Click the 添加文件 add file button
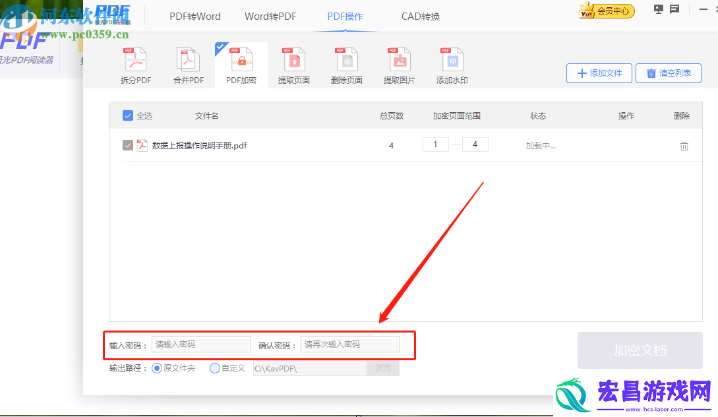Viewport: 718px width, 417px height. pos(599,73)
